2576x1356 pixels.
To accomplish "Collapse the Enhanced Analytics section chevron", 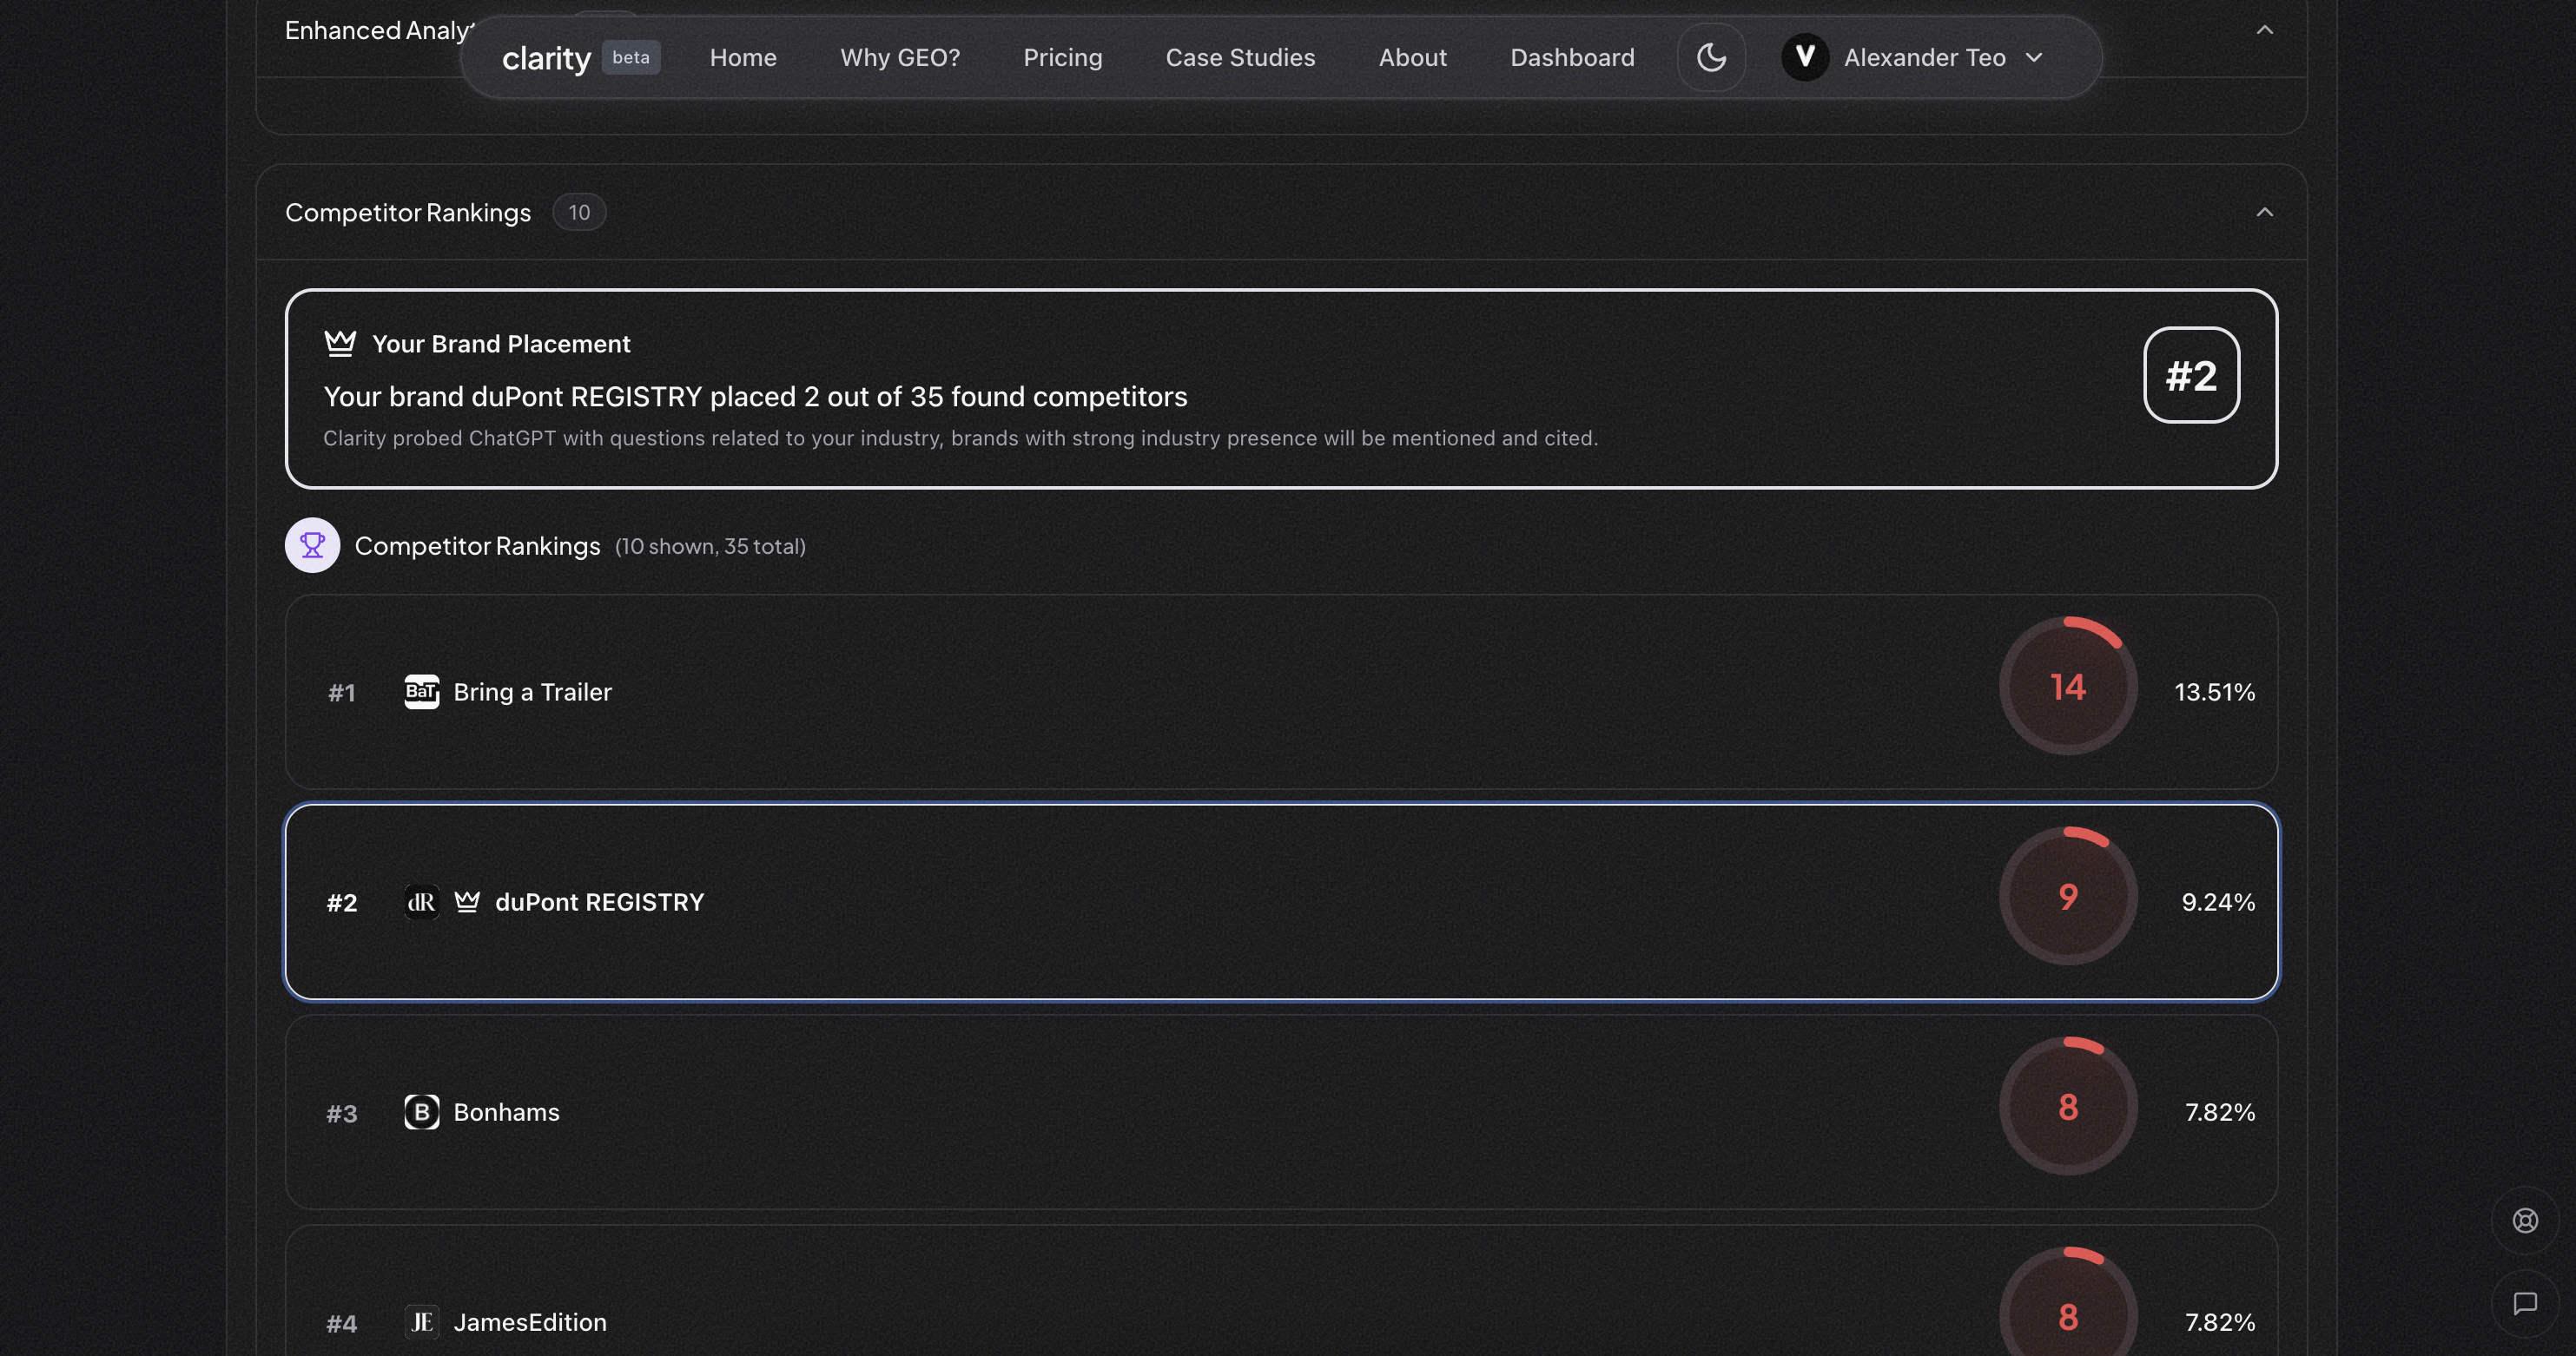I will click(x=2264, y=30).
